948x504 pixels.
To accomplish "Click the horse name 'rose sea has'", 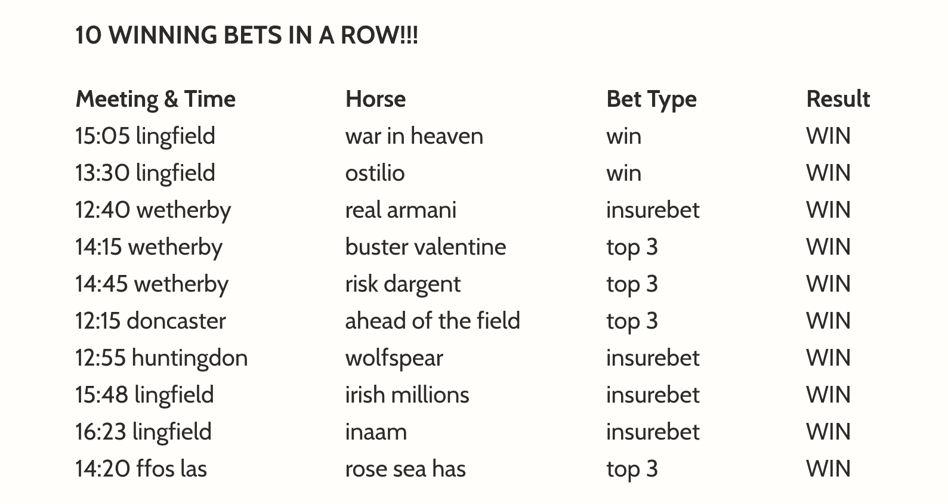I will 405,469.
